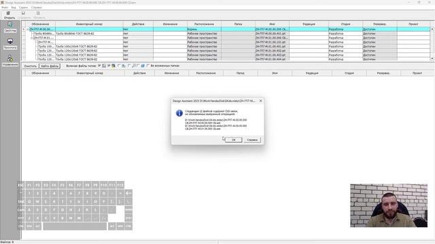Open the Управление sidebar panel
The image size is (435, 244).
(10, 60)
